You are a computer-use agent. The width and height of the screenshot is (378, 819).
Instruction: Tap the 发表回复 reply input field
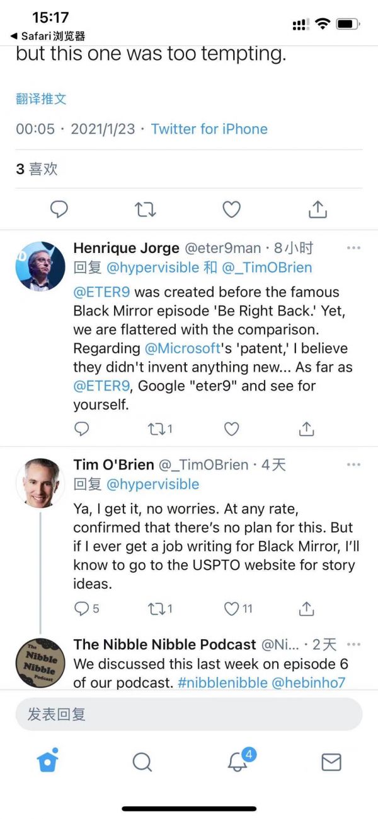(x=189, y=714)
